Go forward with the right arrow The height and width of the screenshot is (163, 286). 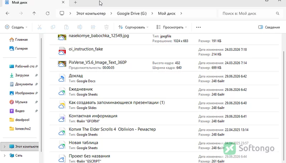(x=21, y=13)
